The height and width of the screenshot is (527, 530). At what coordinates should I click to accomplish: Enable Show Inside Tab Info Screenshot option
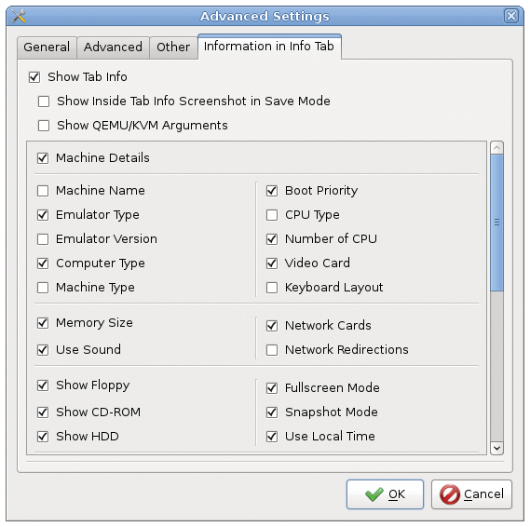(44, 101)
